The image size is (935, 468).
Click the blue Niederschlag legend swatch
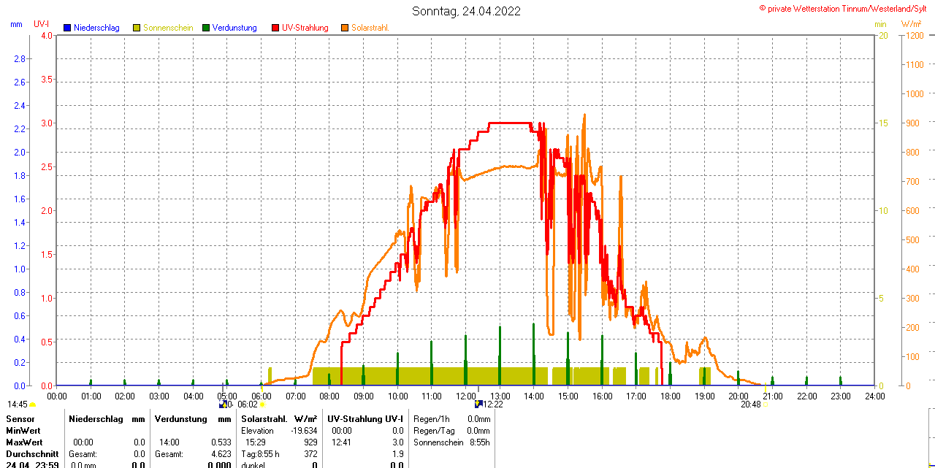click(67, 28)
